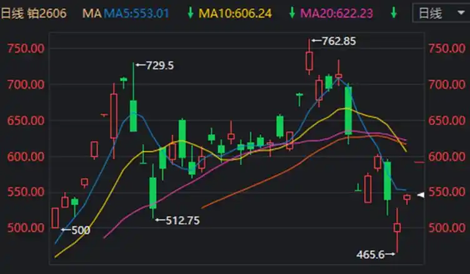Click the 铂2606 contract name
Image resolution: width=470 pixels, height=274 pixels.
[47, 13]
